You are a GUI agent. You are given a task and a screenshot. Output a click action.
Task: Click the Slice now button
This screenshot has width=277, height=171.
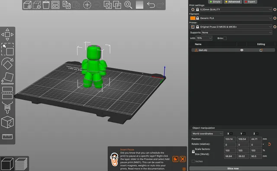pos(233,168)
